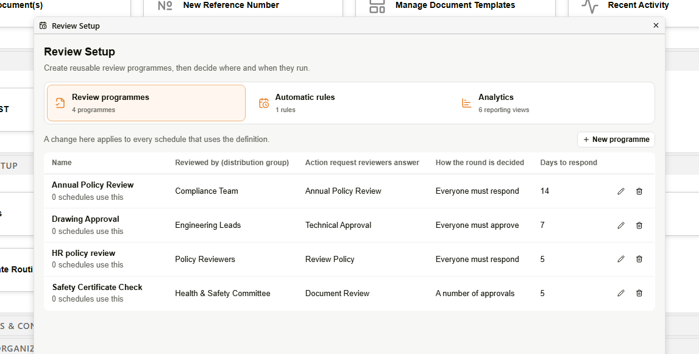
Task: Click the Review Policy cell
Action: pos(330,260)
